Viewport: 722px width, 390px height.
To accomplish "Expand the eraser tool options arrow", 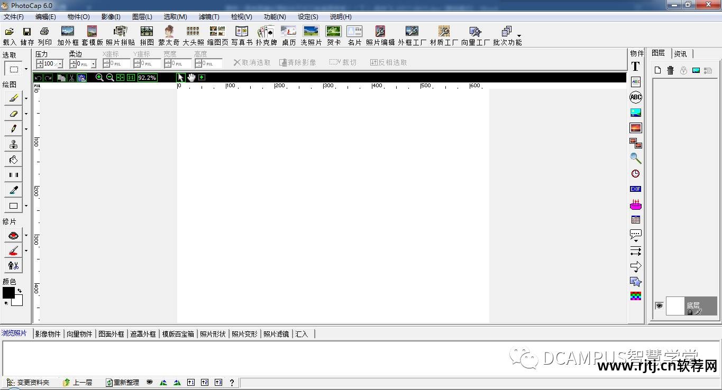I will tap(26, 114).
